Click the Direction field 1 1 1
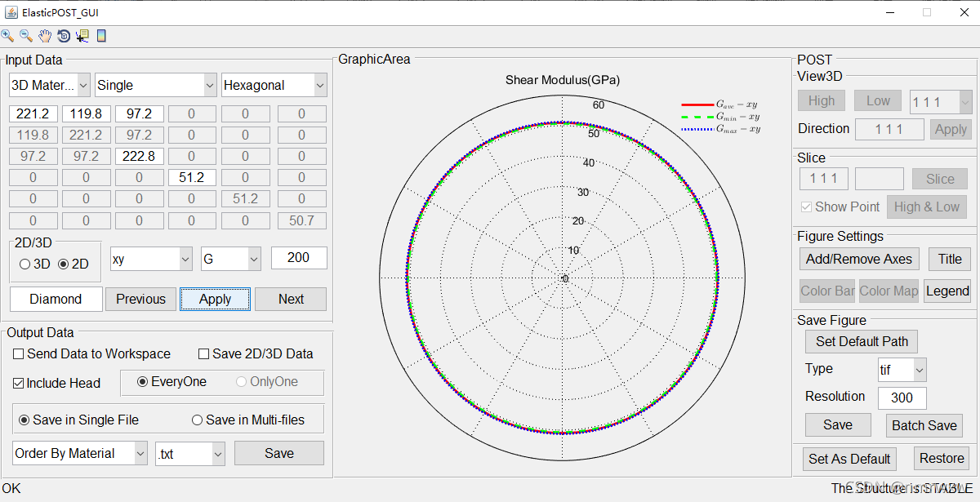 [x=889, y=129]
